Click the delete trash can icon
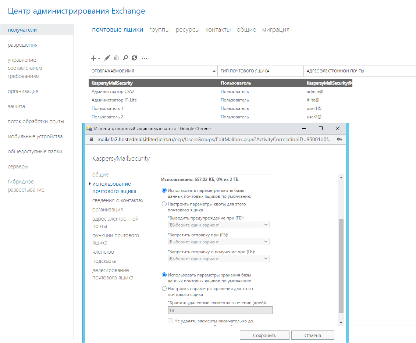Screen dimensions: 416x343 (x=117, y=58)
